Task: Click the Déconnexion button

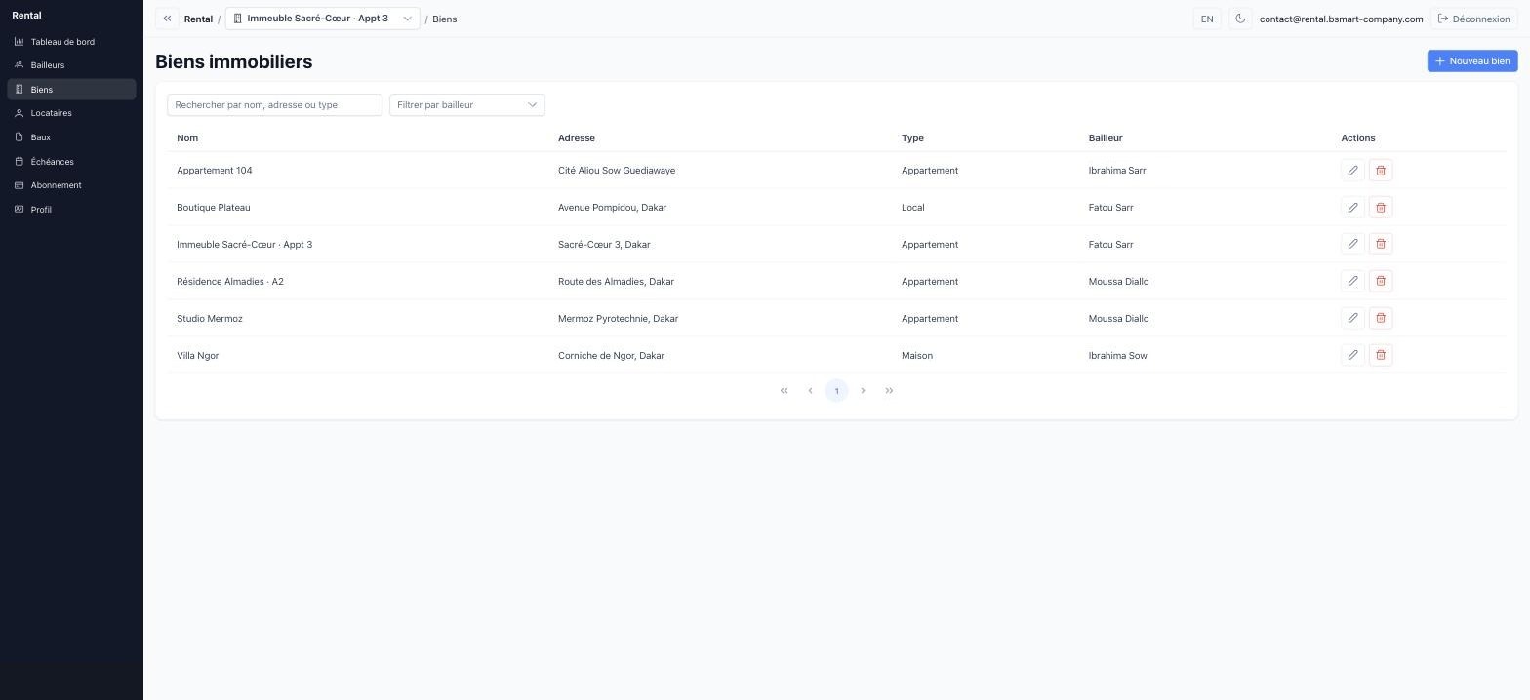Action: (1473, 19)
